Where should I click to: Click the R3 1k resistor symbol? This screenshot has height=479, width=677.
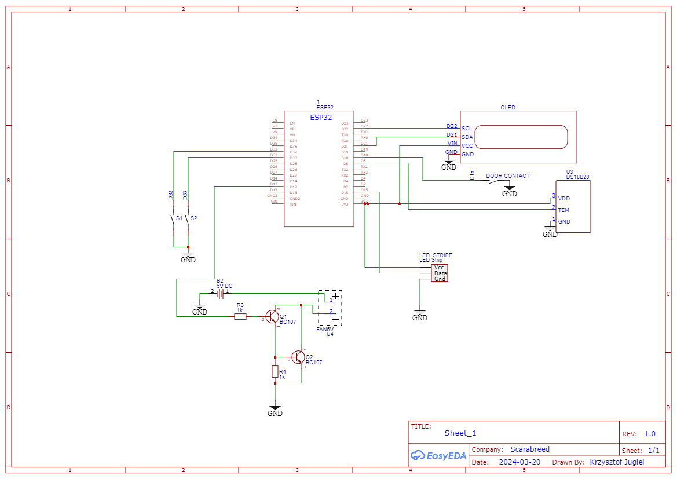coord(240,317)
